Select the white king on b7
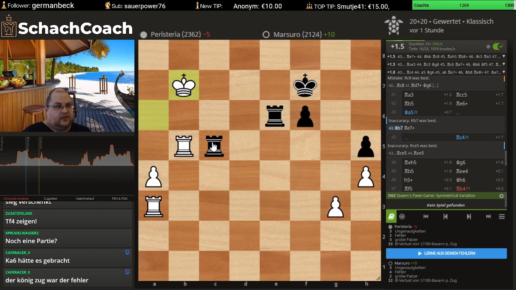This screenshot has height=290, width=516. coord(184,85)
